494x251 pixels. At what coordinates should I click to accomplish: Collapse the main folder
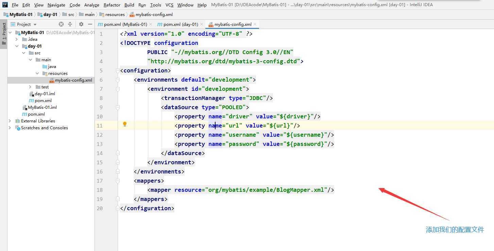pyautogui.click(x=30, y=60)
